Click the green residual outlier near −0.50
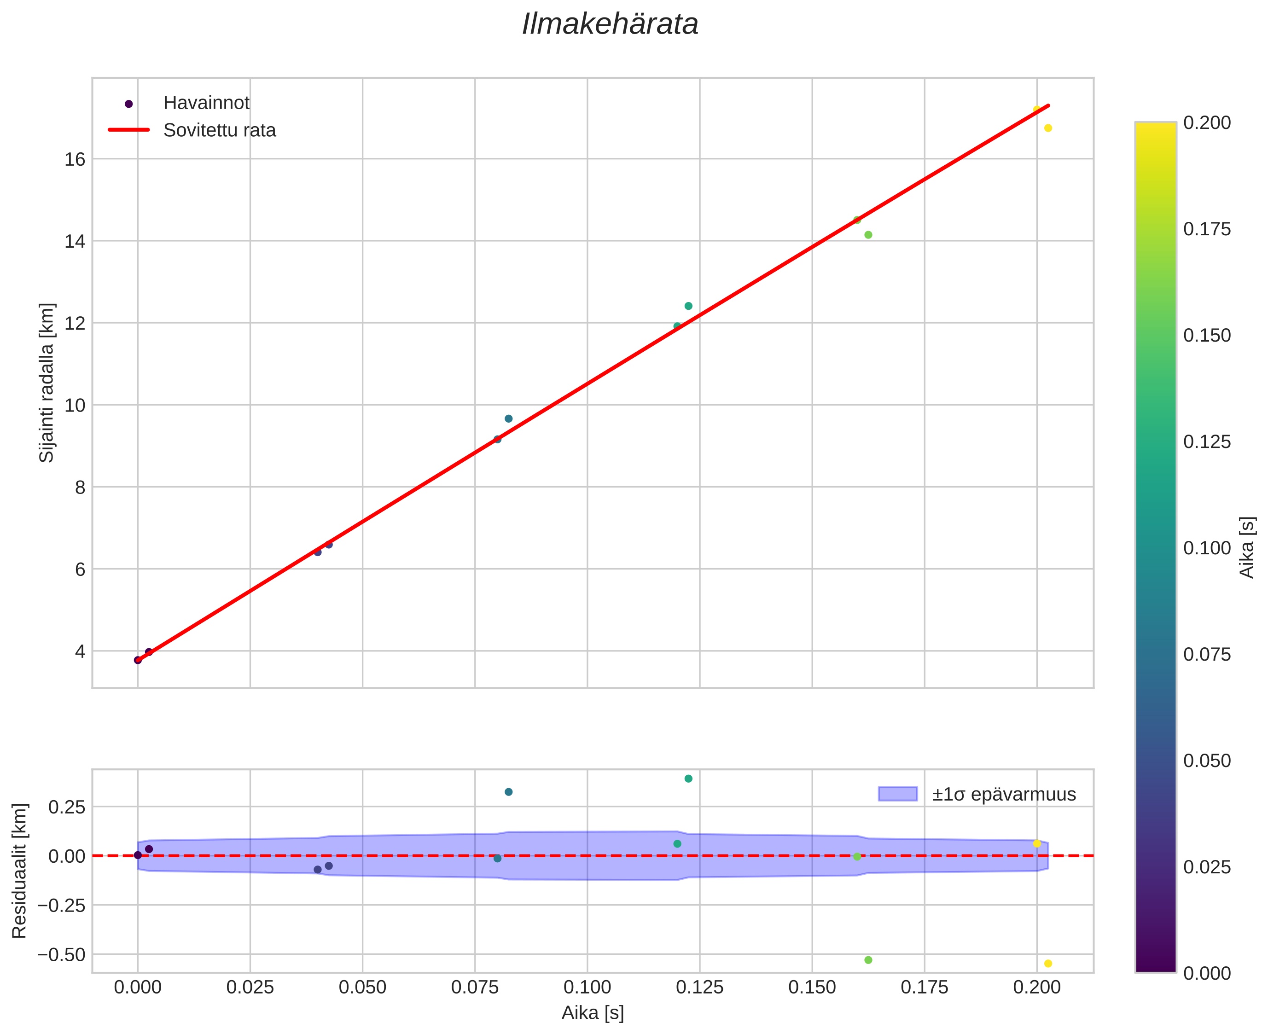The height and width of the screenshot is (1034, 1268). click(868, 960)
